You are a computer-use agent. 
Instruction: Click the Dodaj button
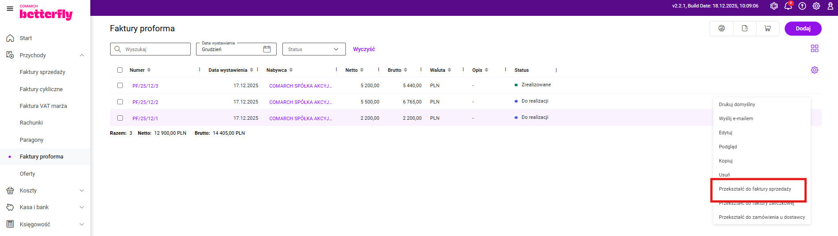[x=803, y=29]
